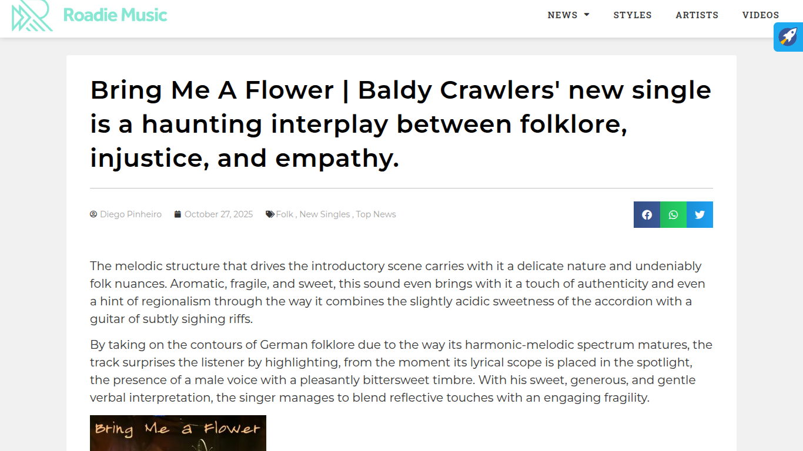Open the Folk category link
This screenshot has width=803, height=451.
point(285,214)
